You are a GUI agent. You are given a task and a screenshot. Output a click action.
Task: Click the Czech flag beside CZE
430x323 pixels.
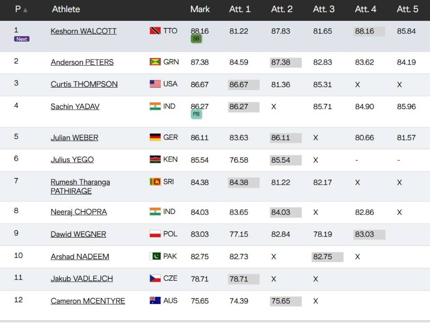(x=155, y=278)
